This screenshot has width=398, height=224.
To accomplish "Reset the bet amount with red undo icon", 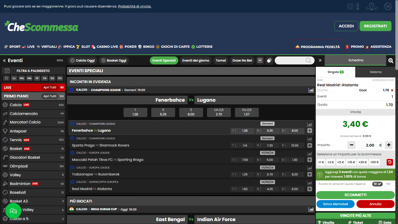I will pyautogui.click(x=390, y=162).
